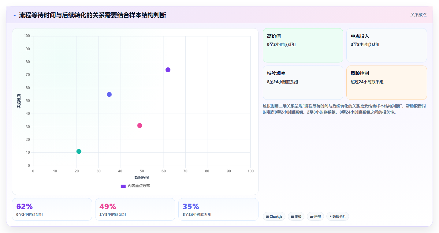Click 8至24小时联系组 in the 持续观察 card
This screenshot has height=233, width=439.
click(x=283, y=82)
